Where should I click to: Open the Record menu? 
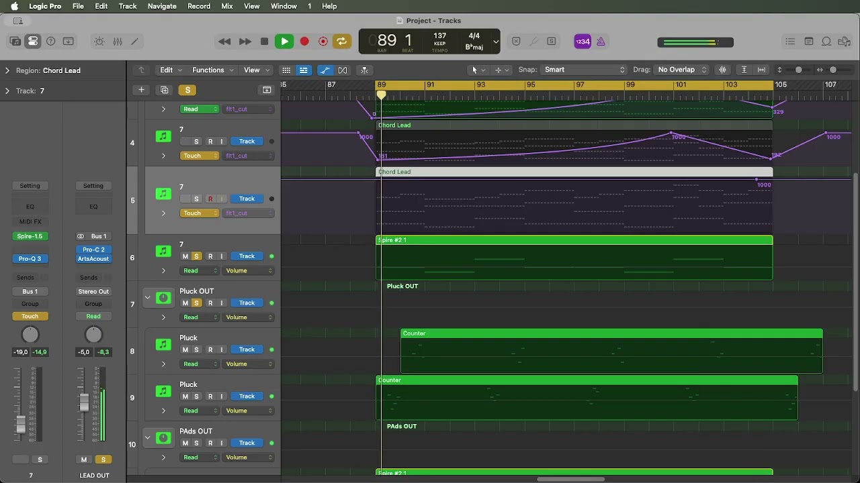(x=199, y=6)
